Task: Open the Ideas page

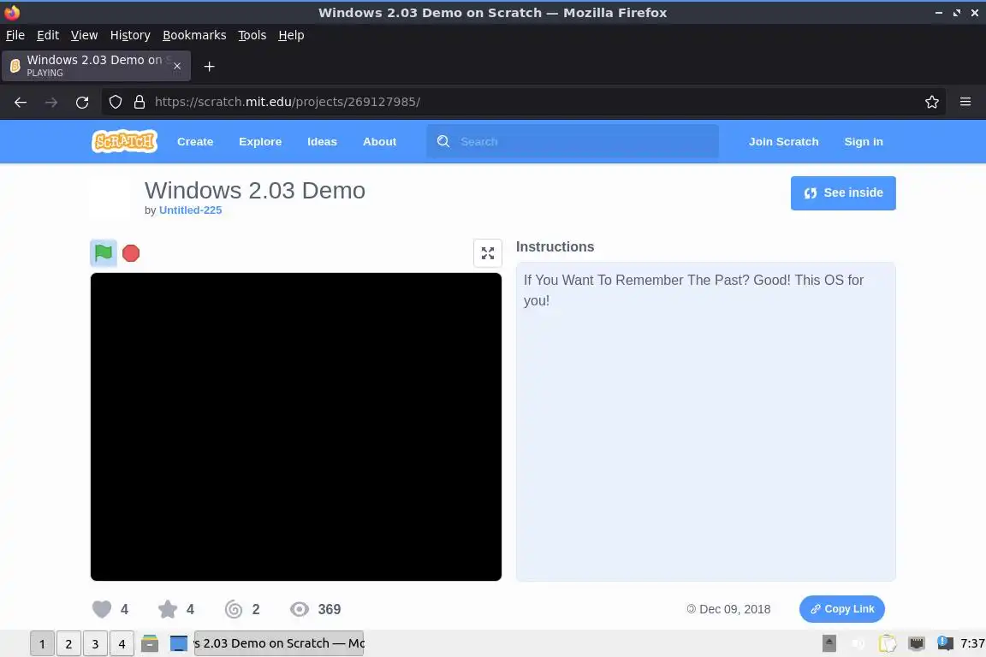Action: tap(322, 141)
